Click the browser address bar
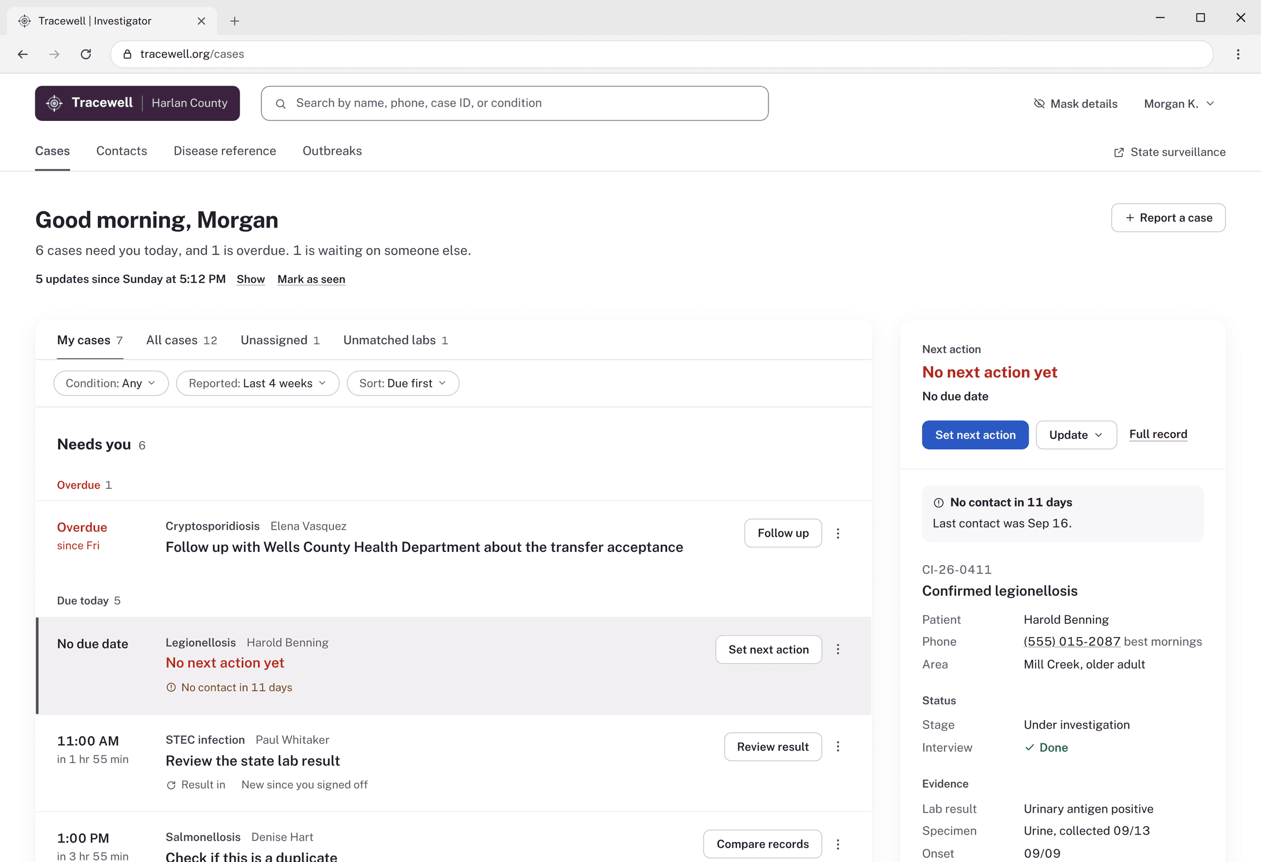This screenshot has width=1261, height=862. point(661,54)
